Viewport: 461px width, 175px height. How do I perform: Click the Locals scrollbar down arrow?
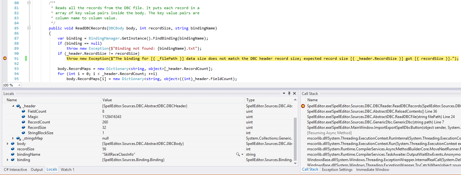tap(295, 164)
